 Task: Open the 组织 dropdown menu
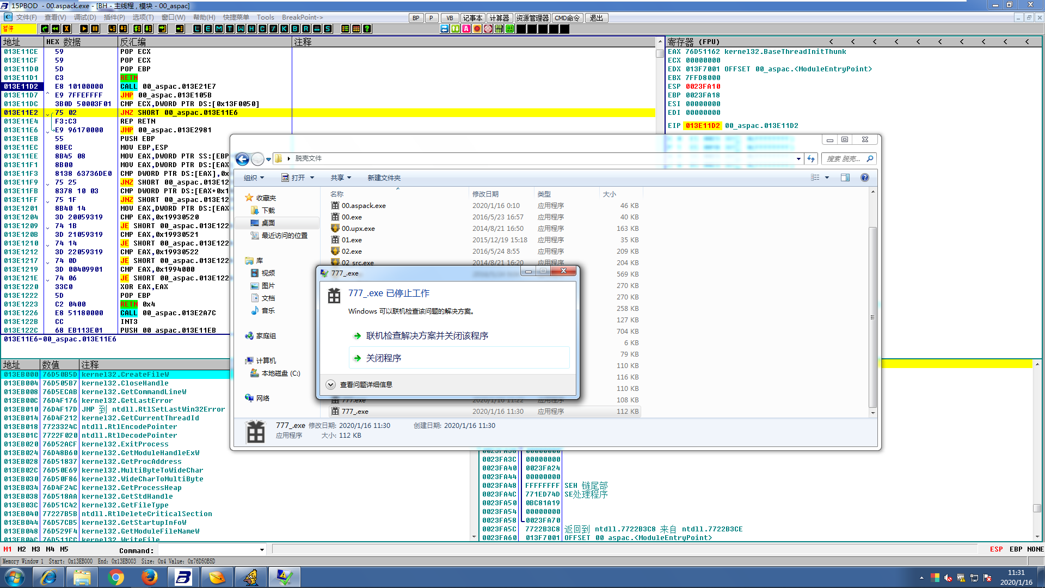[x=254, y=178]
